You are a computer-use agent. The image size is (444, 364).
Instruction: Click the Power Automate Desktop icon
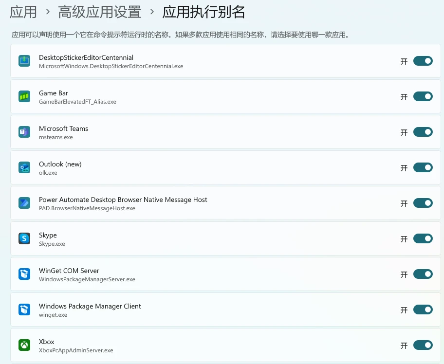pyautogui.click(x=24, y=203)
